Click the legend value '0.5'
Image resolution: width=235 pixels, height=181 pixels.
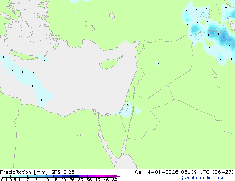pos(13,180)
